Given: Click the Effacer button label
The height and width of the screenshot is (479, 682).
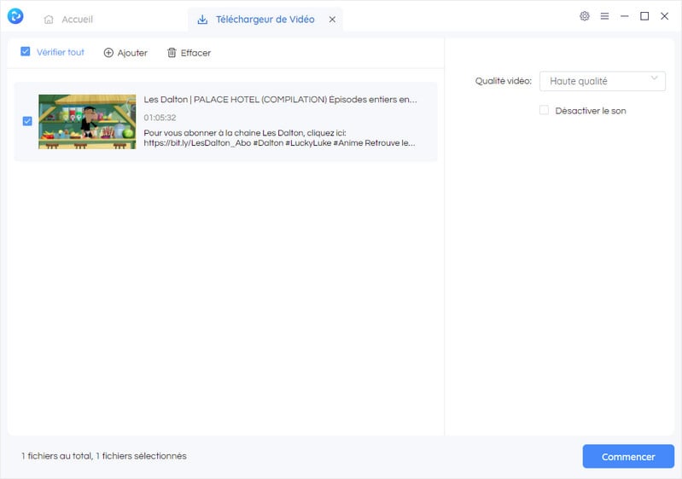Looking at the screenshot, I should (195, 53).
